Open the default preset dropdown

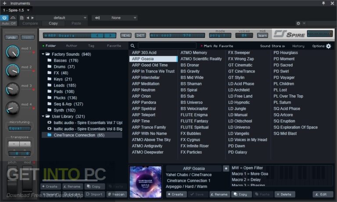click(61, 18)
